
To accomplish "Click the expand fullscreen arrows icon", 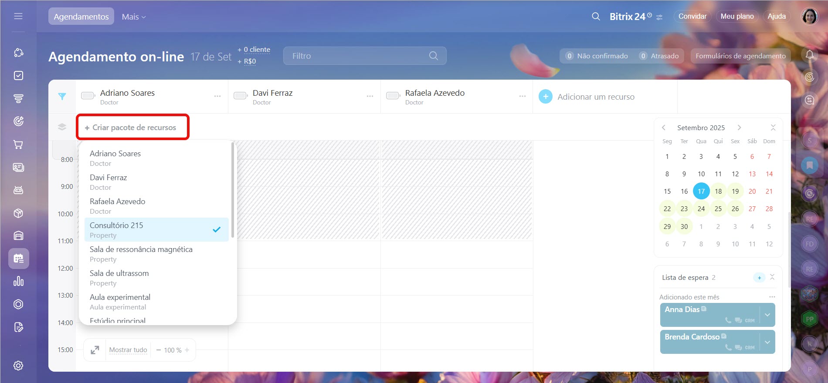I will pyautogui.click(x=95, y=350).
